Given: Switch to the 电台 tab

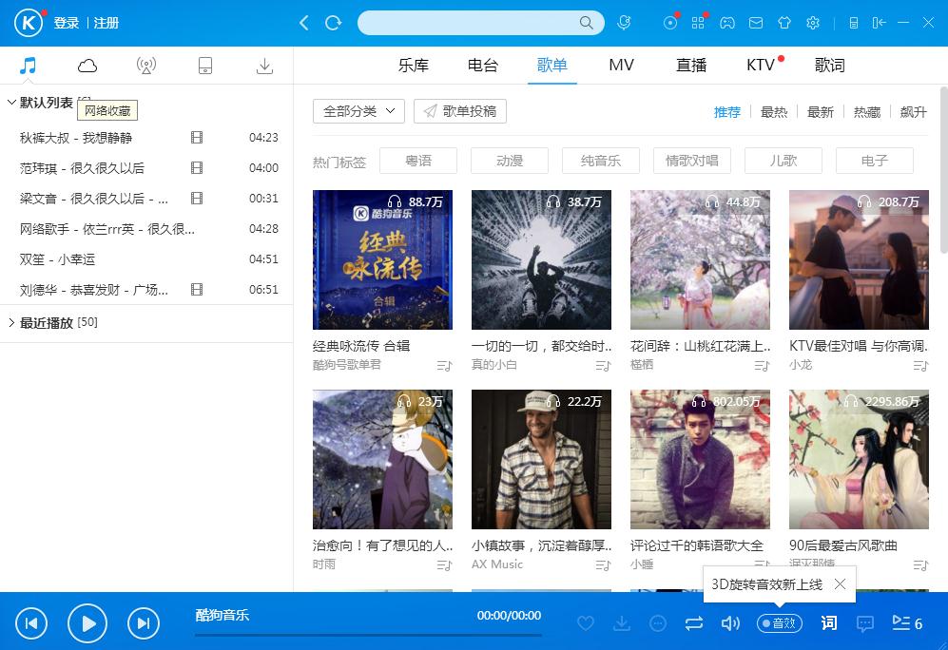Looking at the screenshot, I should [x=483, y=66].
